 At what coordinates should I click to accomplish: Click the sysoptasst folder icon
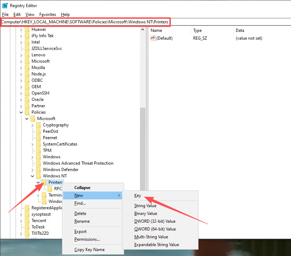(x=27, y=214)
